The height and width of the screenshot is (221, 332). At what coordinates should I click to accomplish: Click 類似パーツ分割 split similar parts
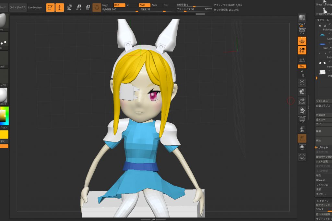click(x=324, y=157)
